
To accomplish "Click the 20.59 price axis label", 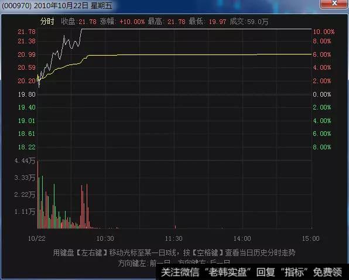I will [x=26, y=67].
